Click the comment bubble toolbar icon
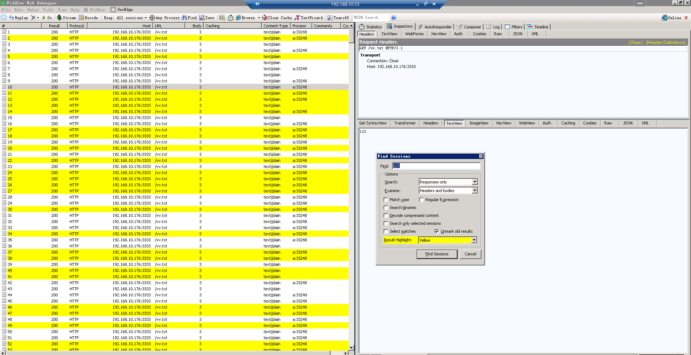Screen dimensions: 691x355 [4, 18]
